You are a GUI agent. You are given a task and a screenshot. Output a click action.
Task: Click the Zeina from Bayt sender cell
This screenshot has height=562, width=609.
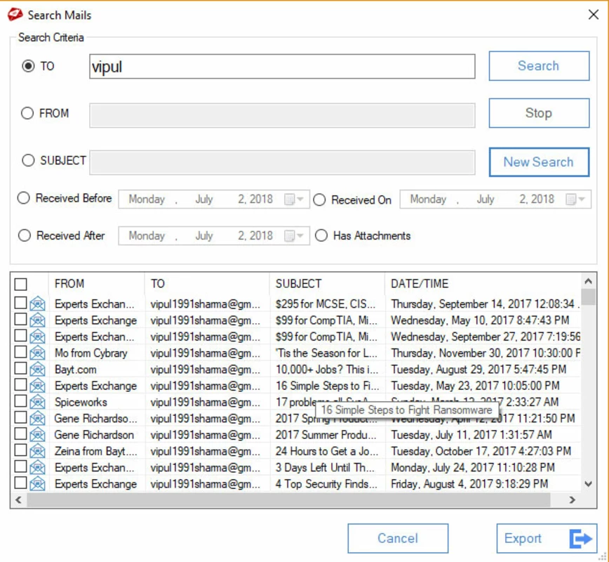[x=95, y=451]
